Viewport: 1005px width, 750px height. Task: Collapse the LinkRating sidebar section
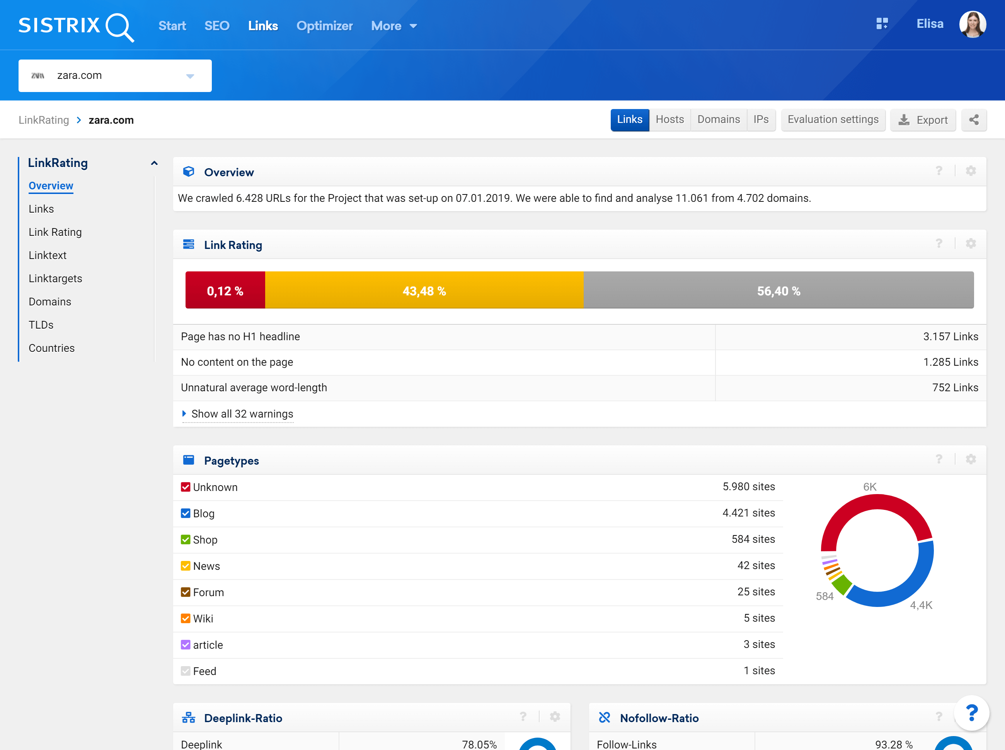point(154,163)
